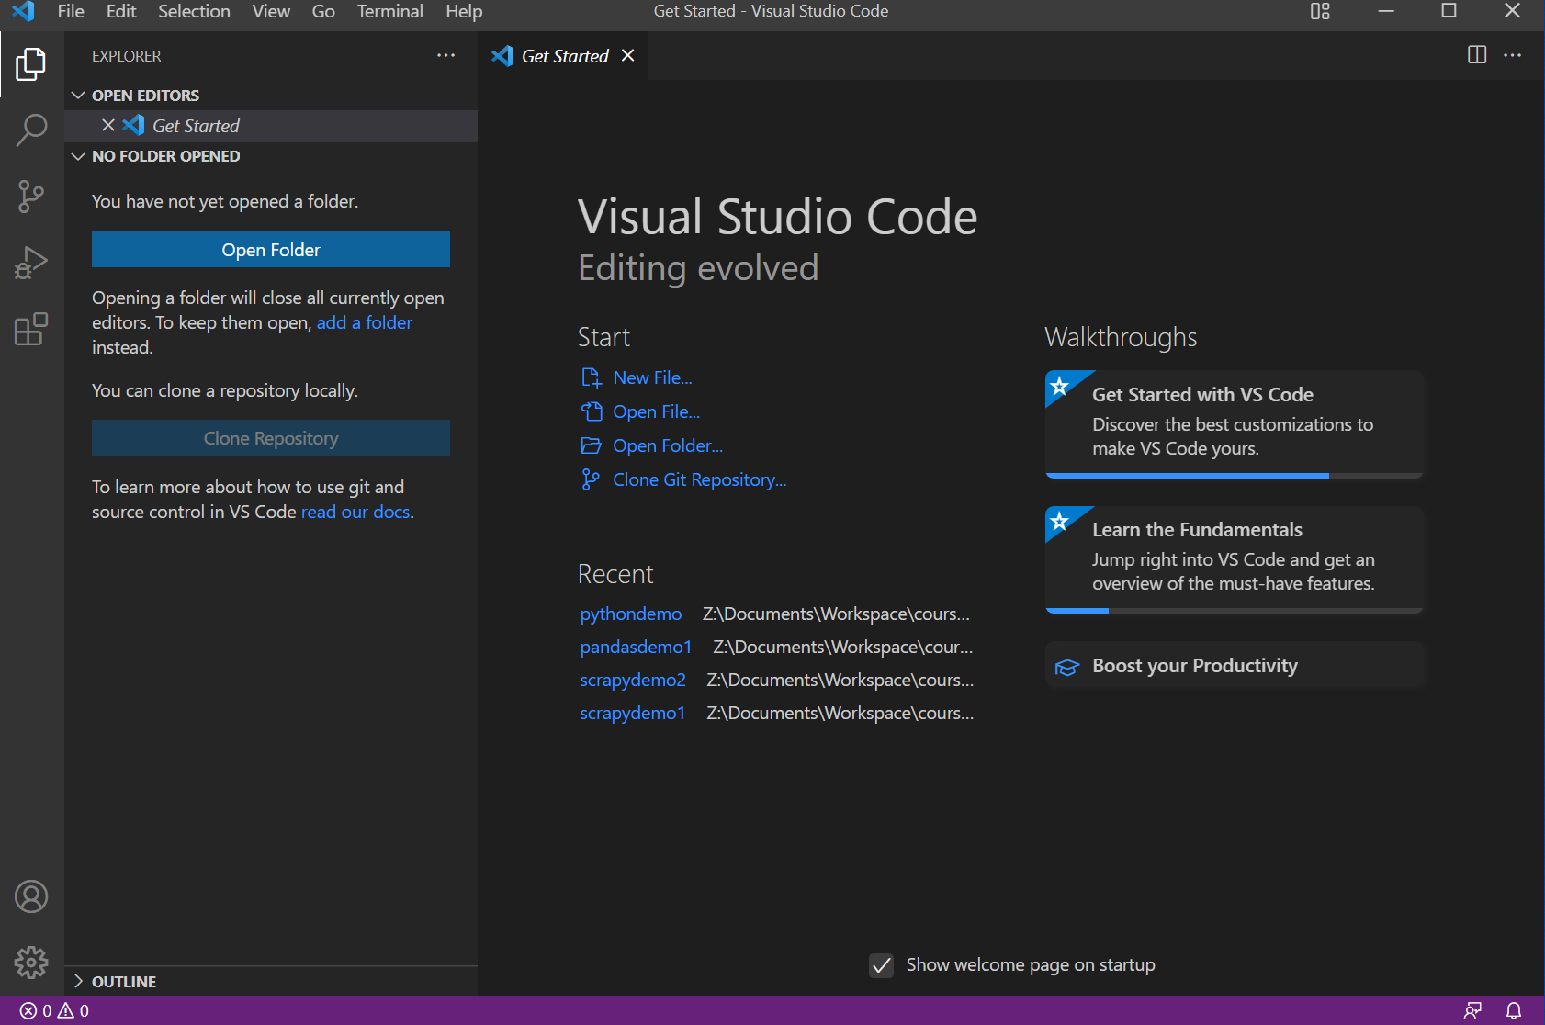Open recent project pandasdemo1
Image resolution: width=1545 pixels, height=1025 pixels.
point(636,647)
